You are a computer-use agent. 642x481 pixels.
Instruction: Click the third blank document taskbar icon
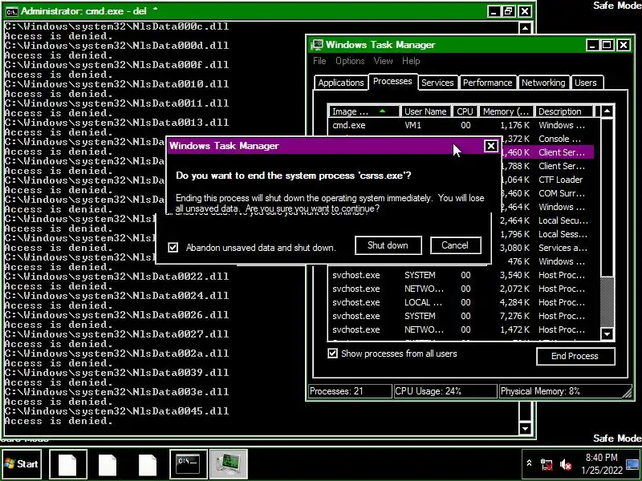(x=148, y=464)
